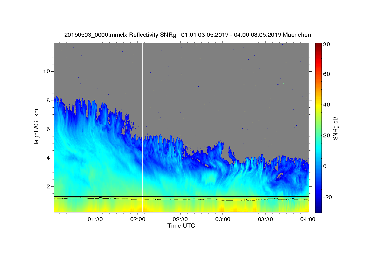The image size is (382, 255).
Task: Click the colorbar value 20 (positive)
Action: coord(326,136)
